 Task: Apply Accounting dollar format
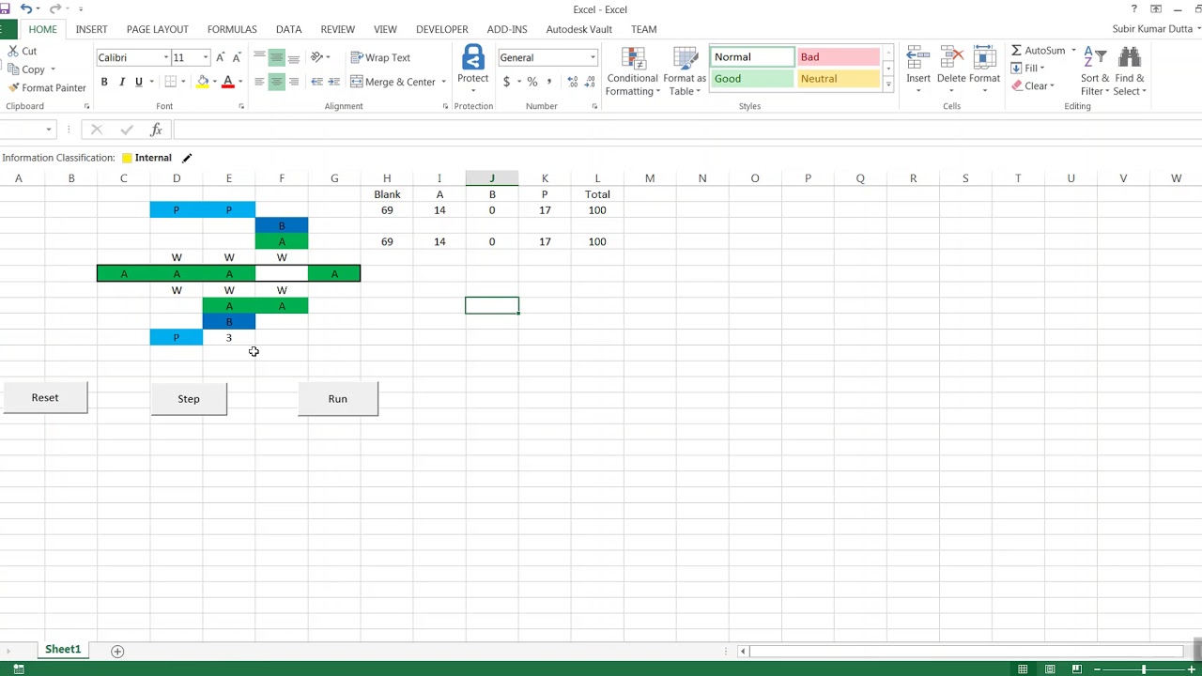tap(507, 82)
